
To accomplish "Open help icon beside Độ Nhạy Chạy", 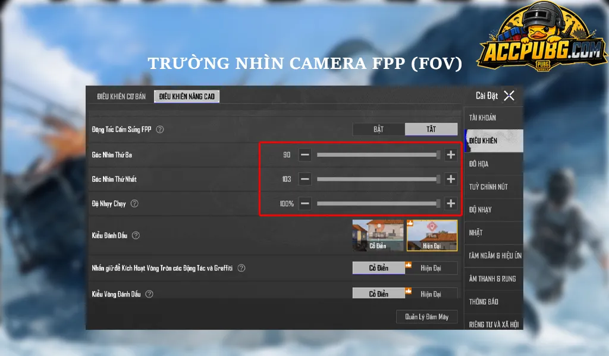I will (x=134, y=203).
